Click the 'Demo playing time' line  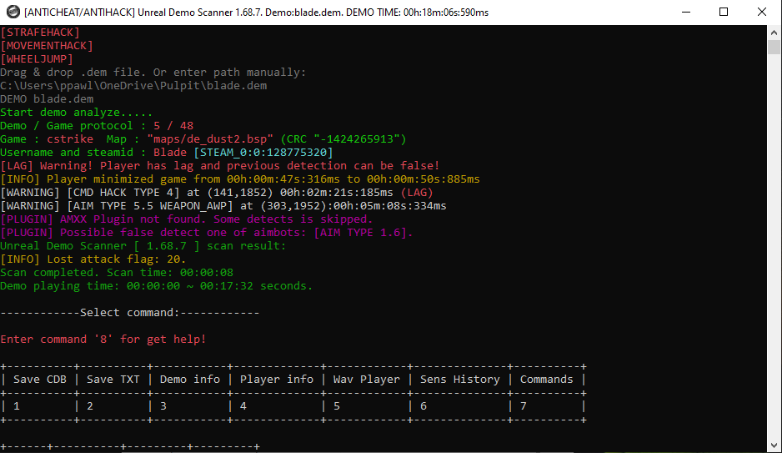pos(157,286)
